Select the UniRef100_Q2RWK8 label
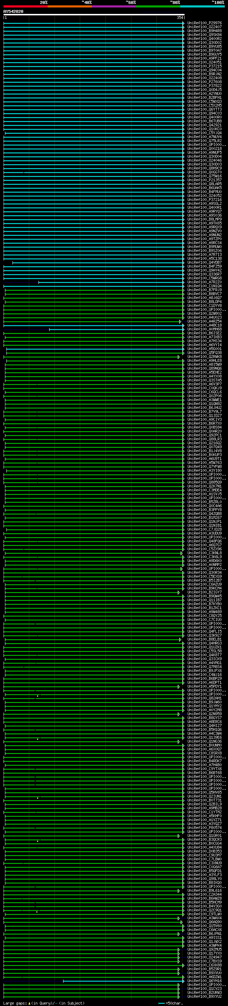228x1006 pixels. (204, 357)
